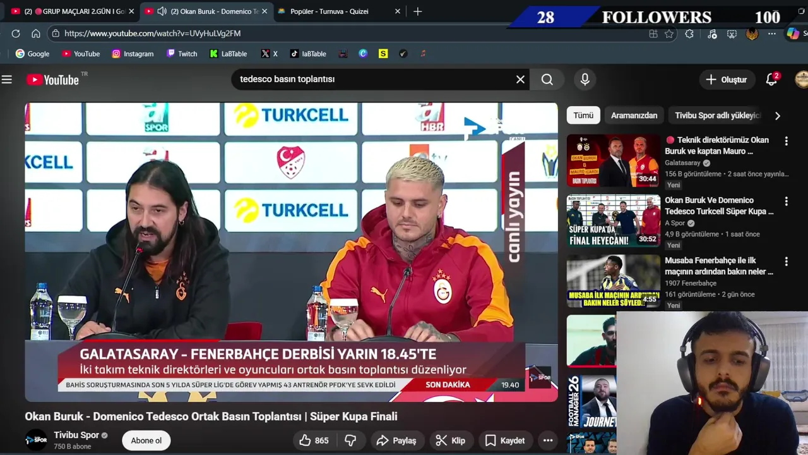Click the Oluştur create button

point(727,80)
